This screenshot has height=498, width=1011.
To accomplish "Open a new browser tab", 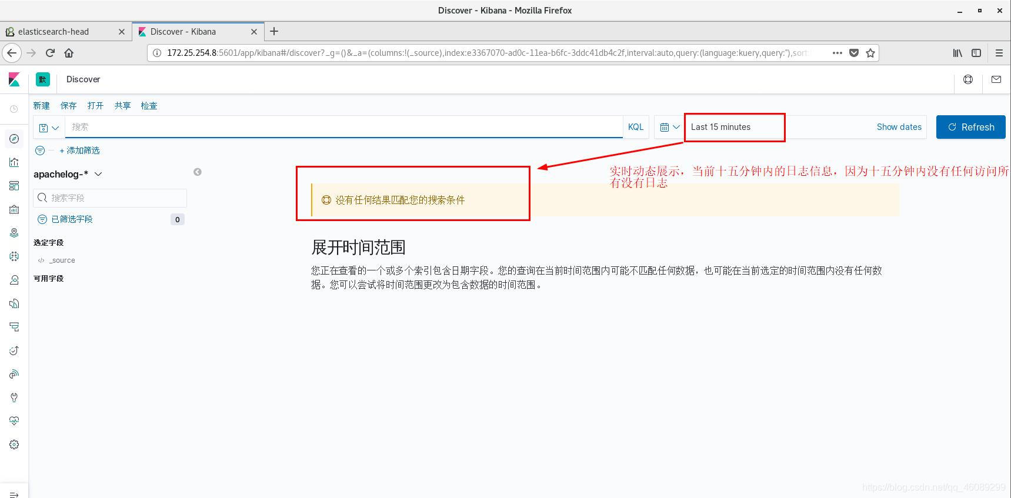I will (274, 31).
